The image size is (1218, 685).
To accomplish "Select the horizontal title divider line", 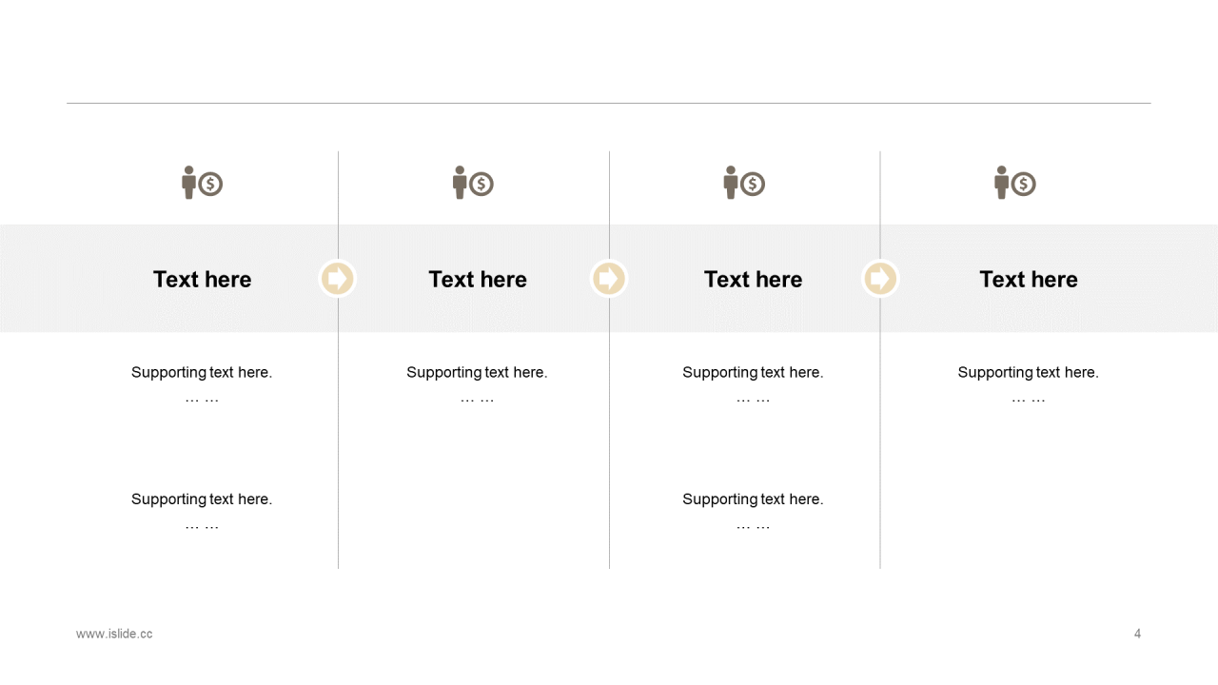I will (609, 103).
